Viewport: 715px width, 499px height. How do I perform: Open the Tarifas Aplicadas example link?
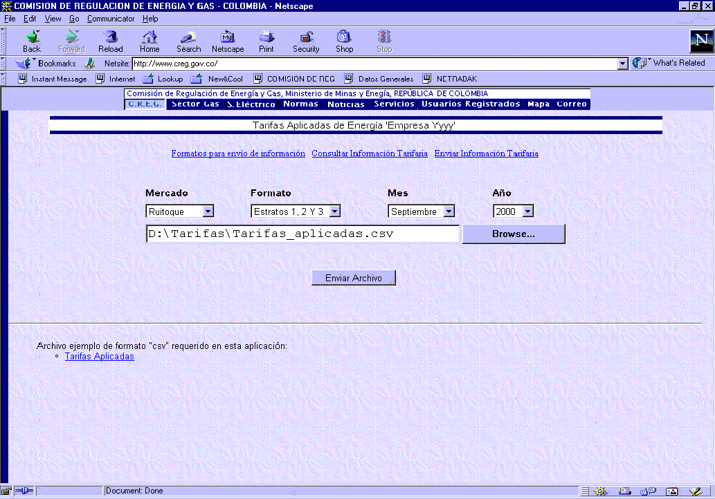(99, 357)
